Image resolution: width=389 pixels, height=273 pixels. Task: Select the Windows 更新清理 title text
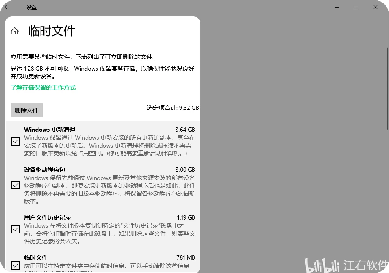pyautogui.click(x=49, y=130)
